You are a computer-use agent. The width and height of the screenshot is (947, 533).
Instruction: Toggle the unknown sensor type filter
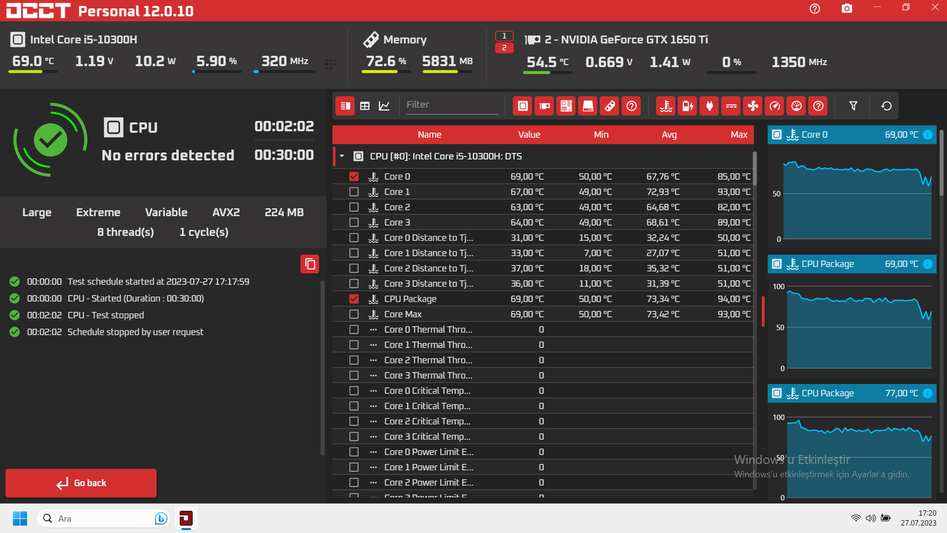coord(818,106)
